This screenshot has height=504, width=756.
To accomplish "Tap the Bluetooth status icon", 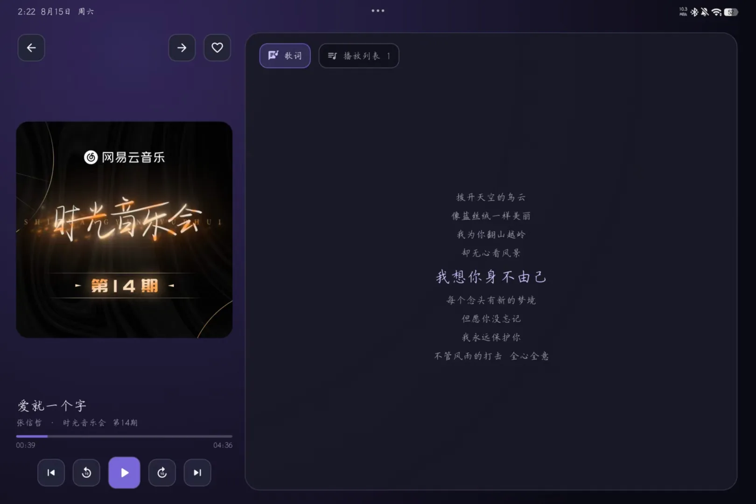I will (694, 12).
